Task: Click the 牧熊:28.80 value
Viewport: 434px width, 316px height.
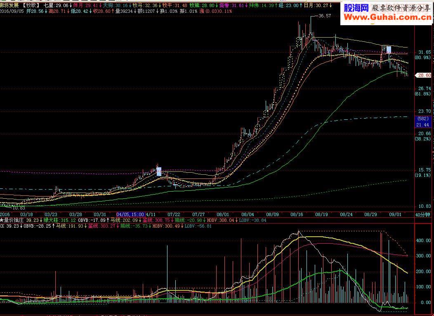Action: [202, 5]
